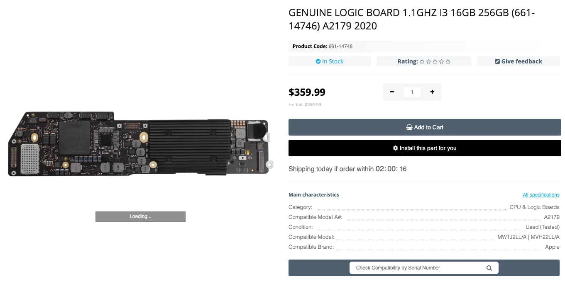Click the logic board product image
The image size is (565, 284).
click(140, 143)
